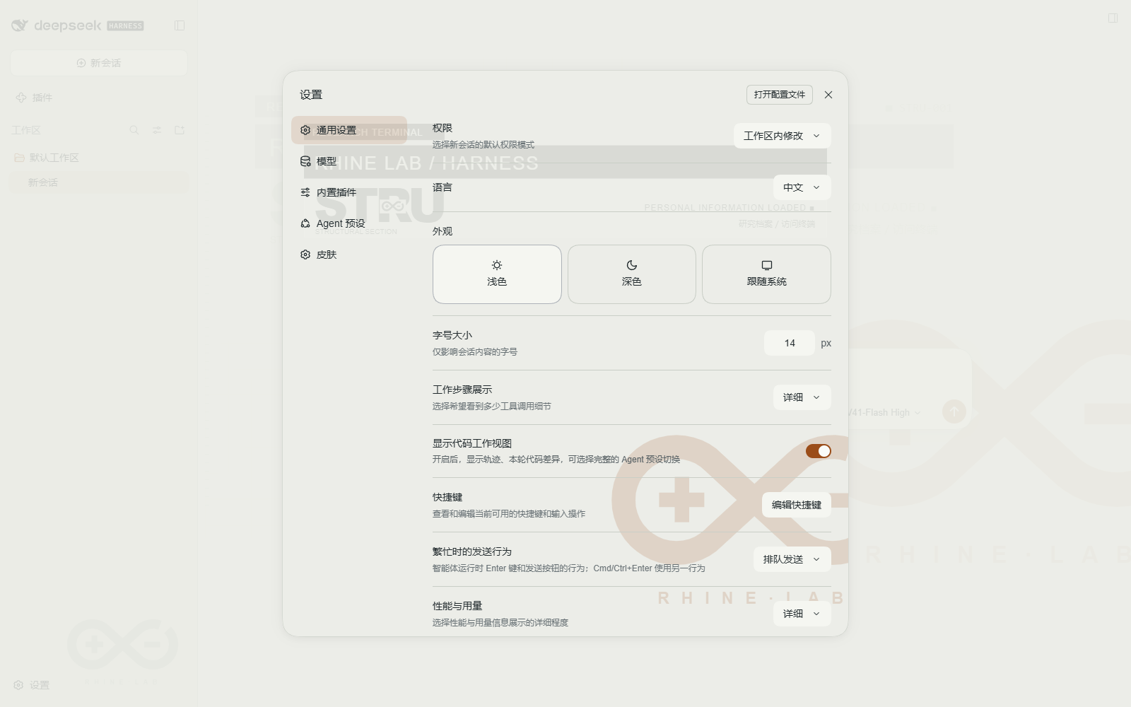This screenshot has width=1131, height=707.
Task: Expand the 工作区内修改 permission dropdown
Action: tap(782, 136)
